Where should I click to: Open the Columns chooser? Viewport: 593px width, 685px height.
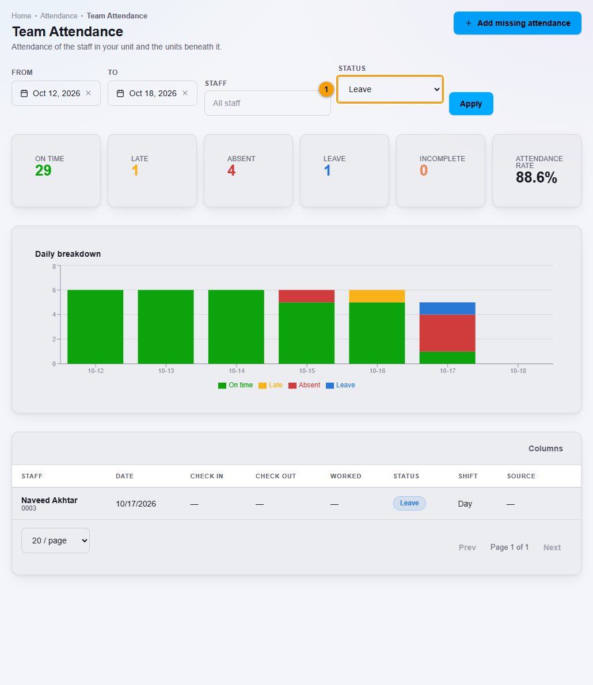click(x=545, y=448)
